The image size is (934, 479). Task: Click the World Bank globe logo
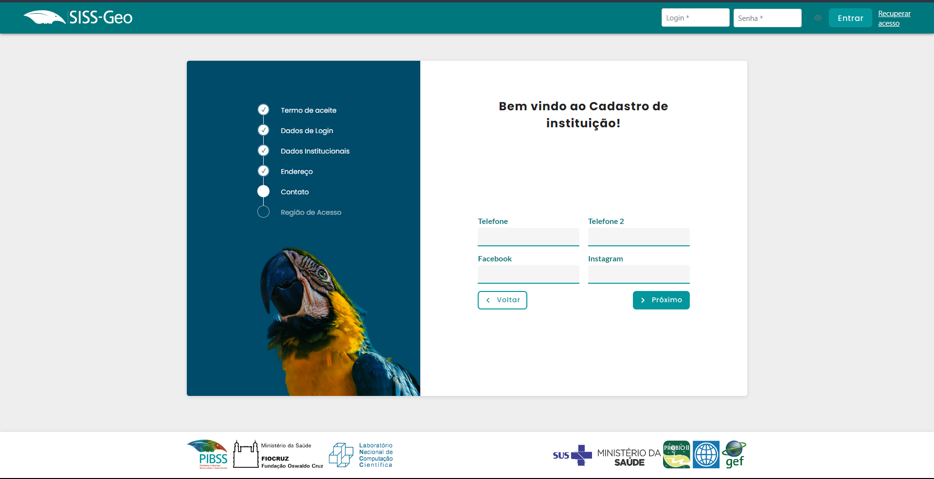pyautogui.click(x=706, y=455)
